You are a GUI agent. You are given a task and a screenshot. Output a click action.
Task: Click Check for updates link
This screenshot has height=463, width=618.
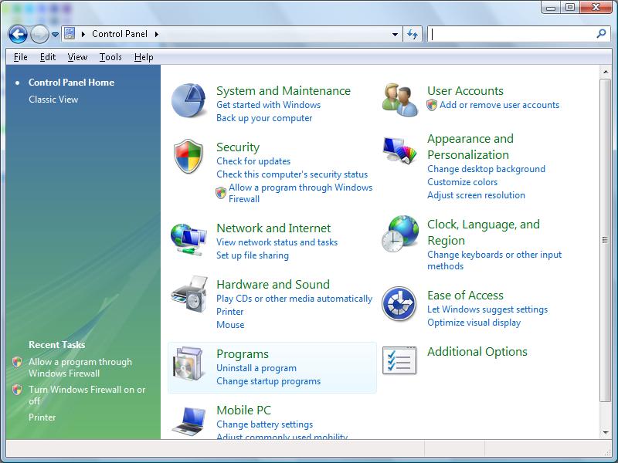(253, 161)
